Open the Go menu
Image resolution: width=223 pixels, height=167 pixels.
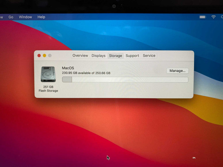(11, 17)
